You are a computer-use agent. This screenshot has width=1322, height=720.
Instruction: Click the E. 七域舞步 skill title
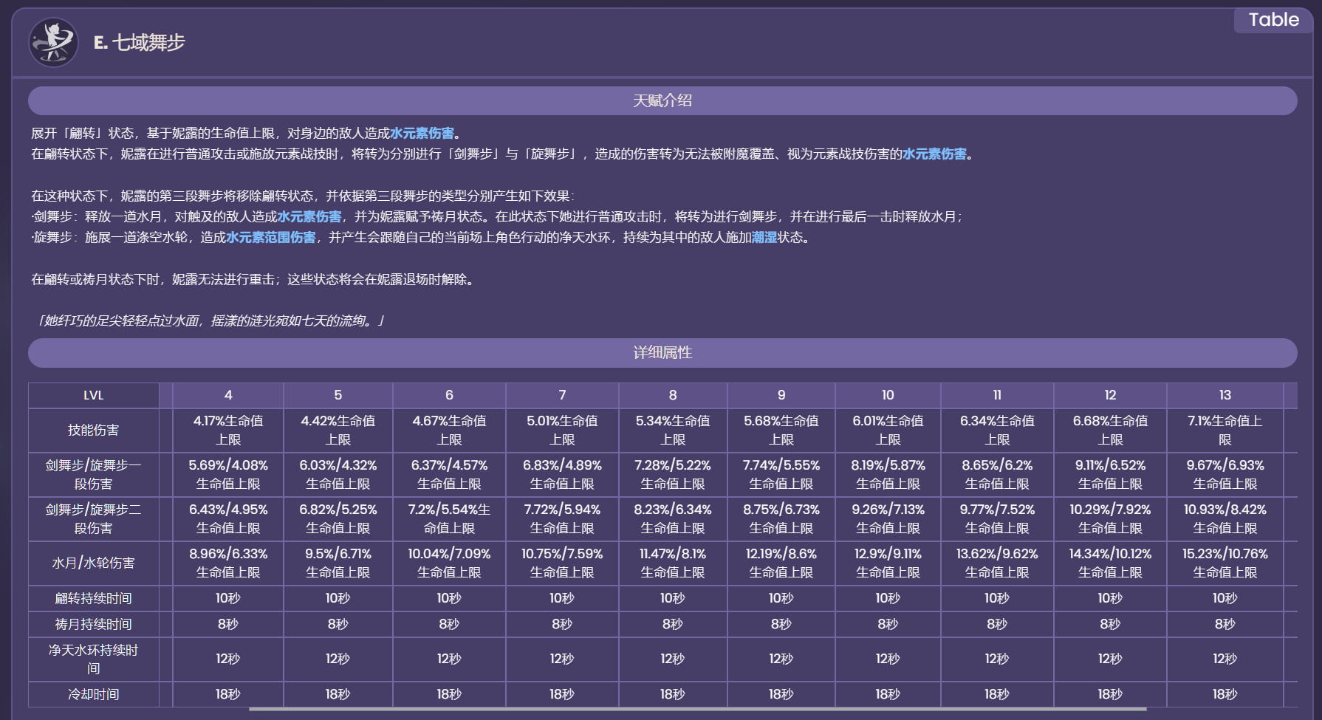(x=139, y=43)
